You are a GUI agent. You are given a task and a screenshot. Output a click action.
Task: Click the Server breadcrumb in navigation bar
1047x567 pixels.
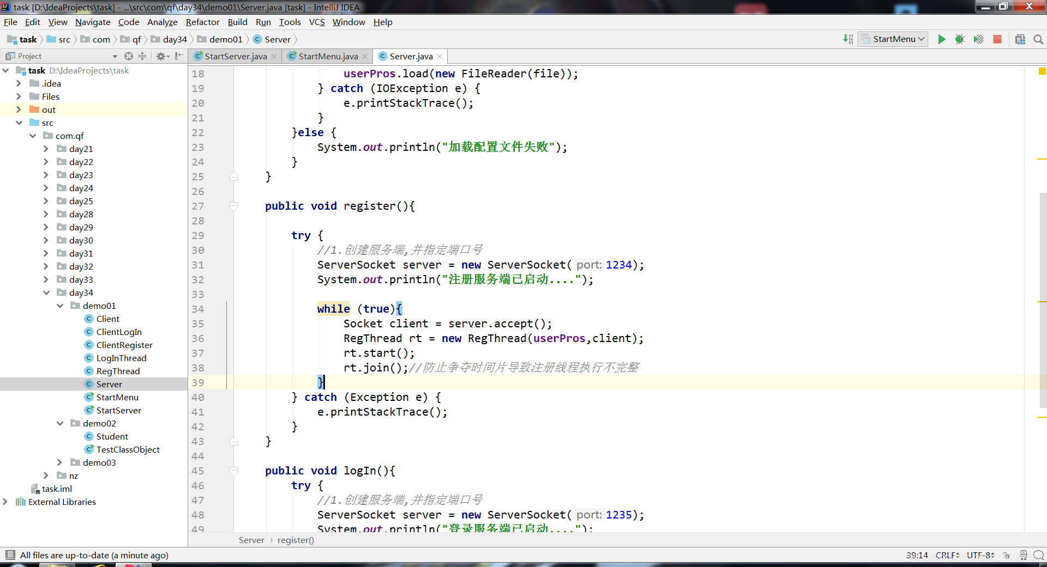point(272,39)
